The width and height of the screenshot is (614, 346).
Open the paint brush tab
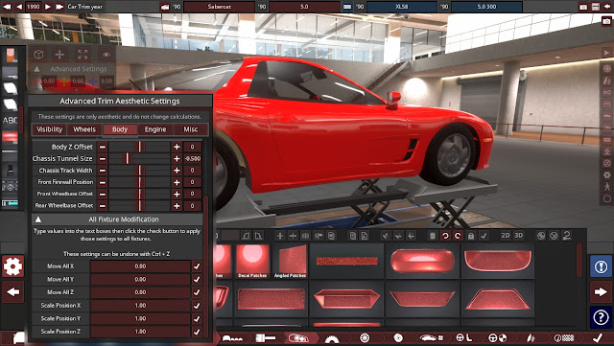tap(265, 338)
